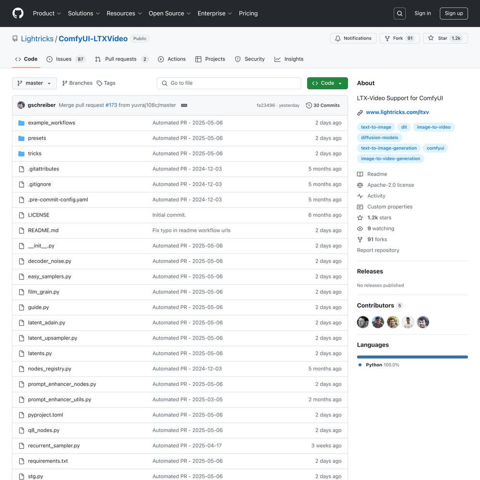Screen dimensions: 480x480
Task: Click the Go to file search field
Action: click(x=229, y=83)
